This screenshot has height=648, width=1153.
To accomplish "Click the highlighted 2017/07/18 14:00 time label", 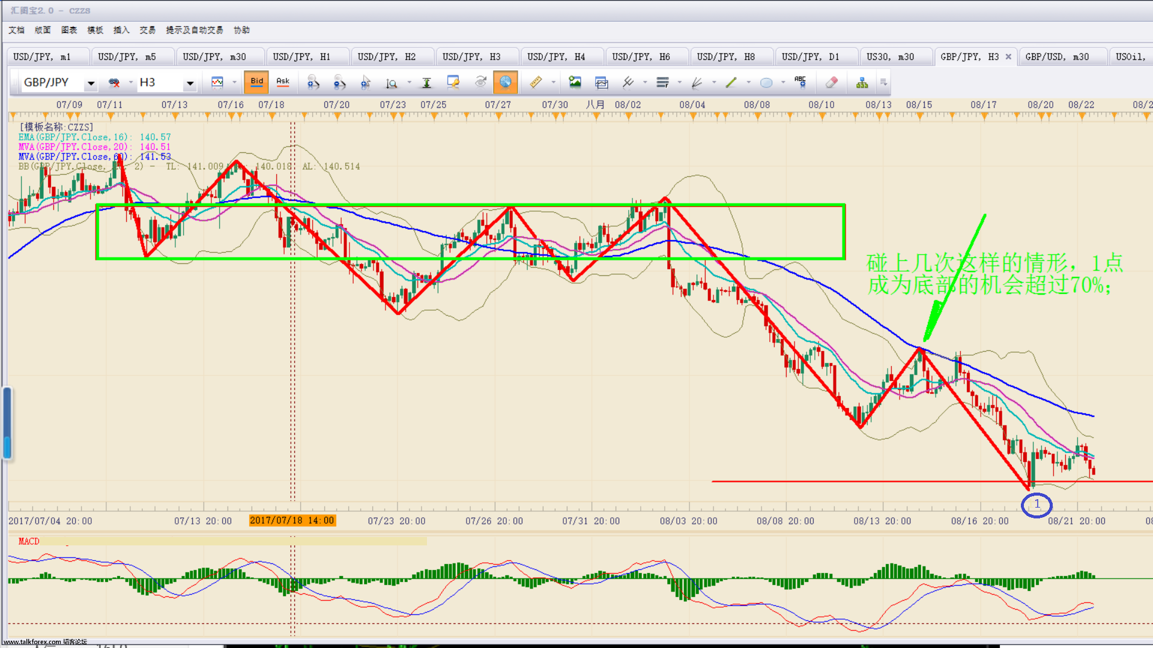I will click(292, 521).
